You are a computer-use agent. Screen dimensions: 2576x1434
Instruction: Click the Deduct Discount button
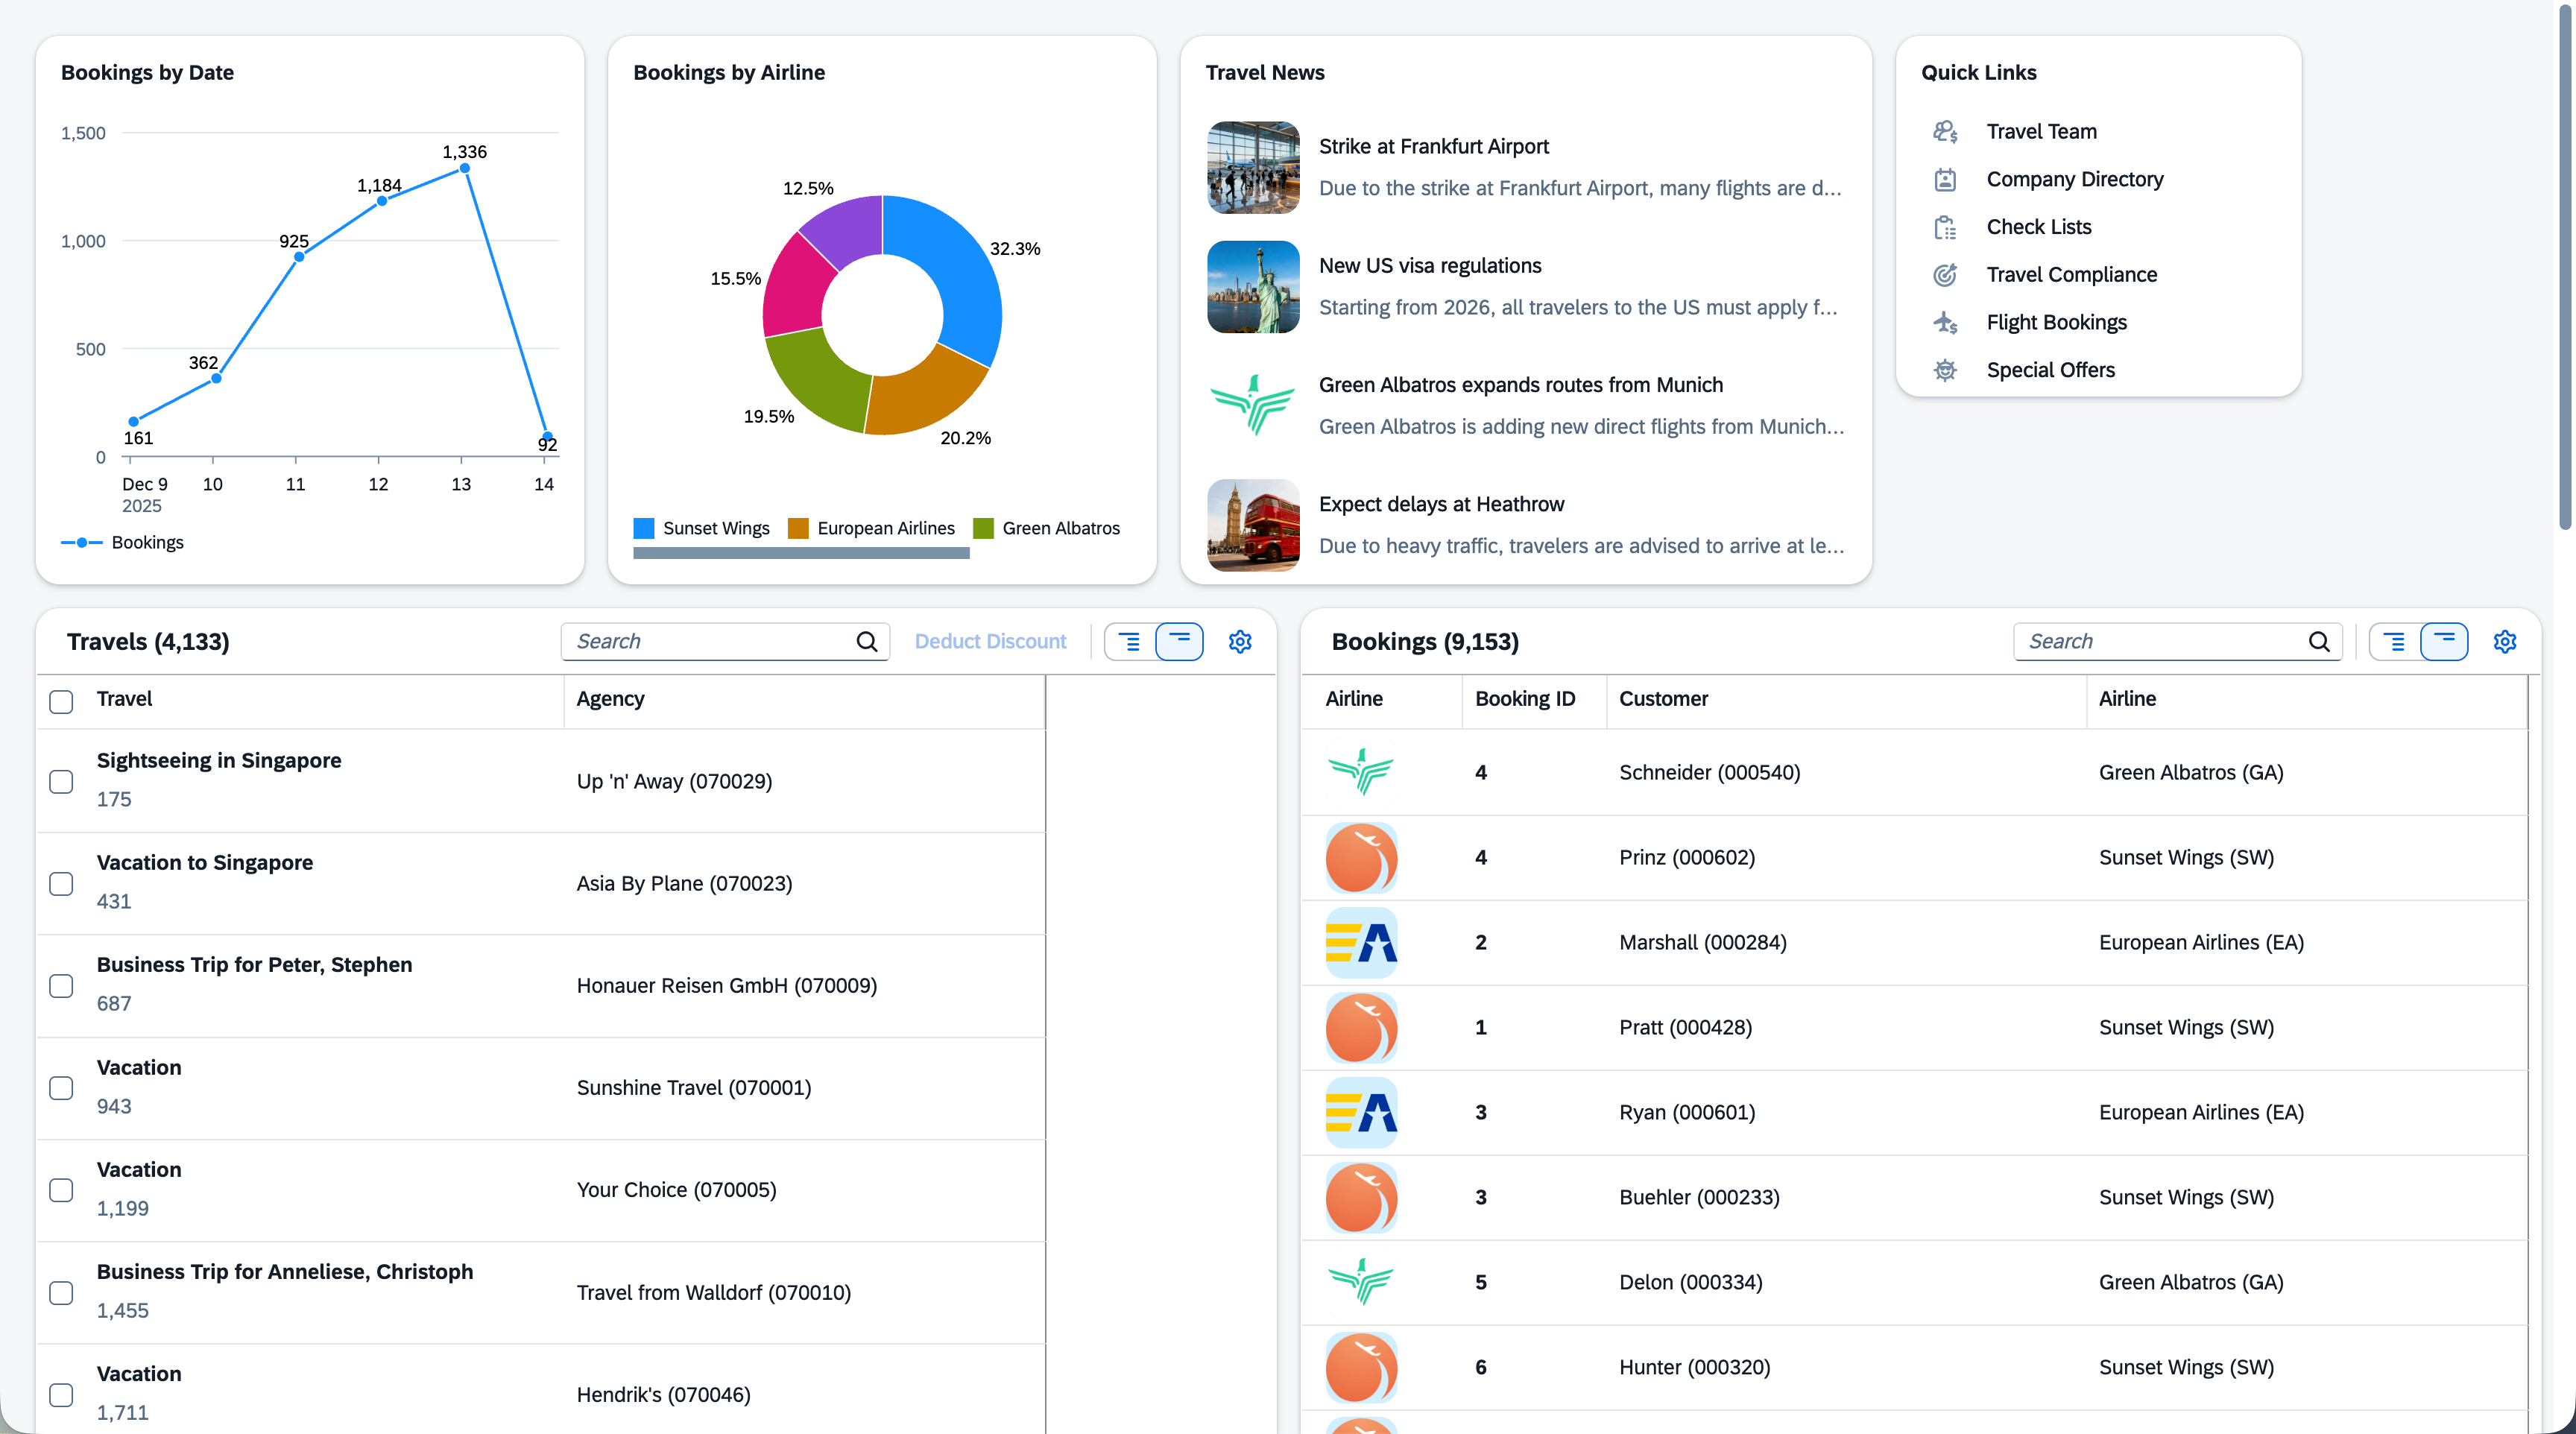click(x=990, y=642)
